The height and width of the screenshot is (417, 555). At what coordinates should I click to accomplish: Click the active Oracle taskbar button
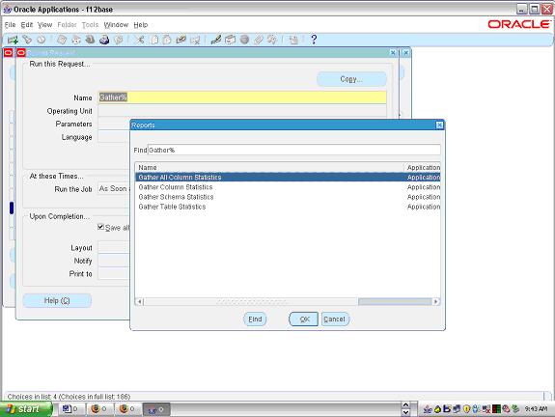pos(156,409)
